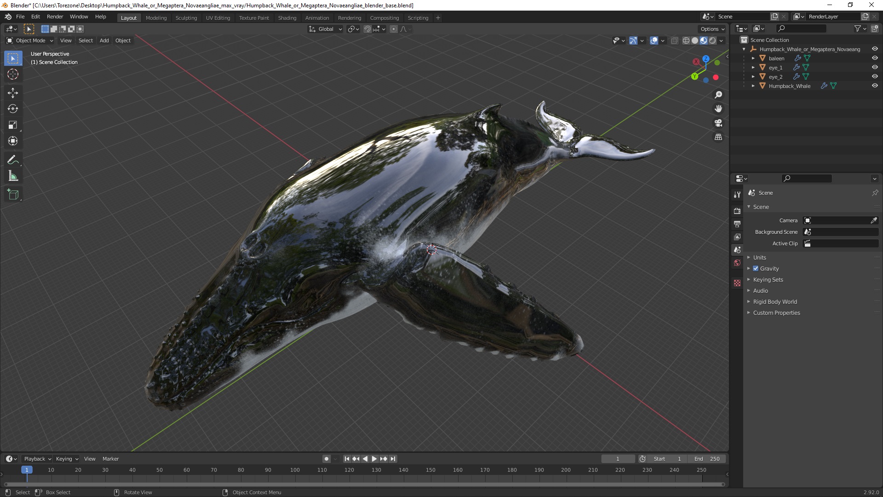Jump to the end frame
This screenshot has width=883, height=497.
click(393, 459)
